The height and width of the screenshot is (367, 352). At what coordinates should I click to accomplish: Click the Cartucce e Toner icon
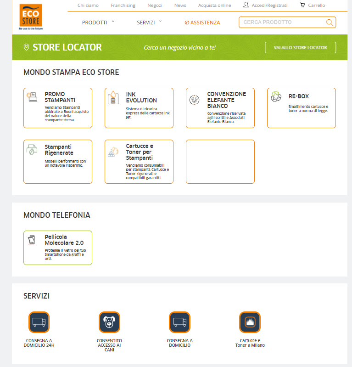tap(113, 152)
